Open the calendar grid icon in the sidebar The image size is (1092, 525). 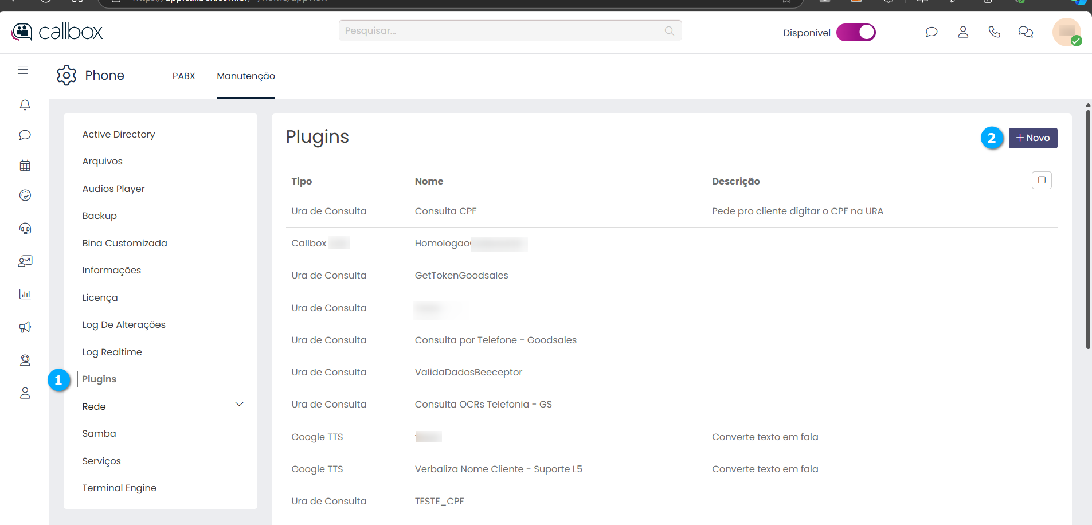25,166
